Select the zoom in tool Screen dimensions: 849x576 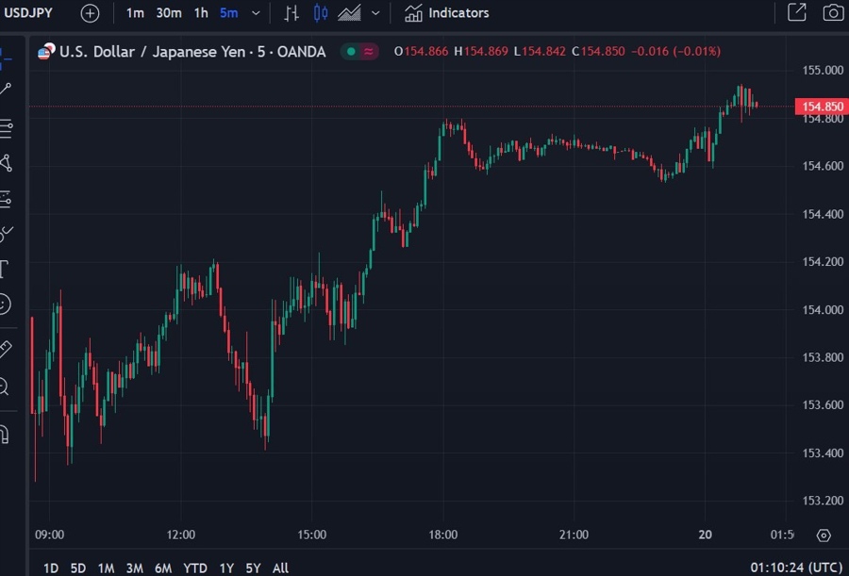pos(5,387)
